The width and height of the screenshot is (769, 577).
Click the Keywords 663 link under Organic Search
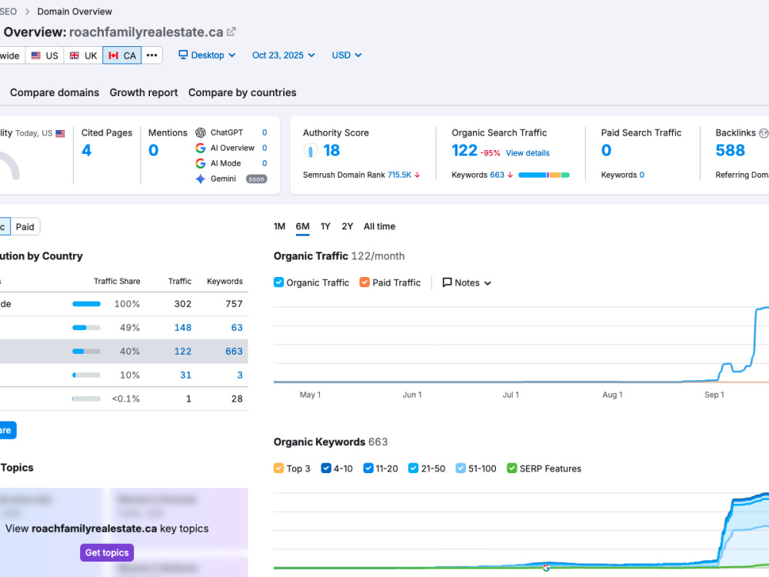pos(497,175)
